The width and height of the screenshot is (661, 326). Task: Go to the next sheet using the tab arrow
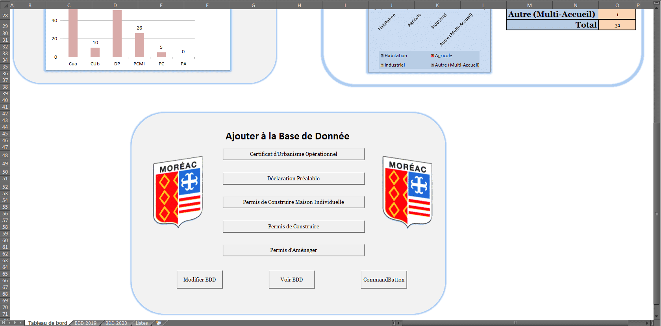(x=15, y=323)
